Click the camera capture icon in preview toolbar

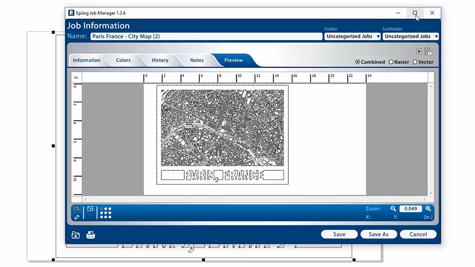90,209
